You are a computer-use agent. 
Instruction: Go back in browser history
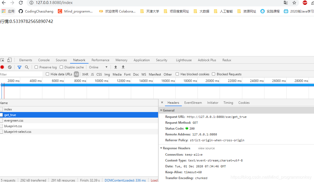click(4, 3)
